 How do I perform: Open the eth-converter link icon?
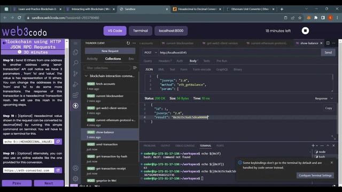coord(58,170)
